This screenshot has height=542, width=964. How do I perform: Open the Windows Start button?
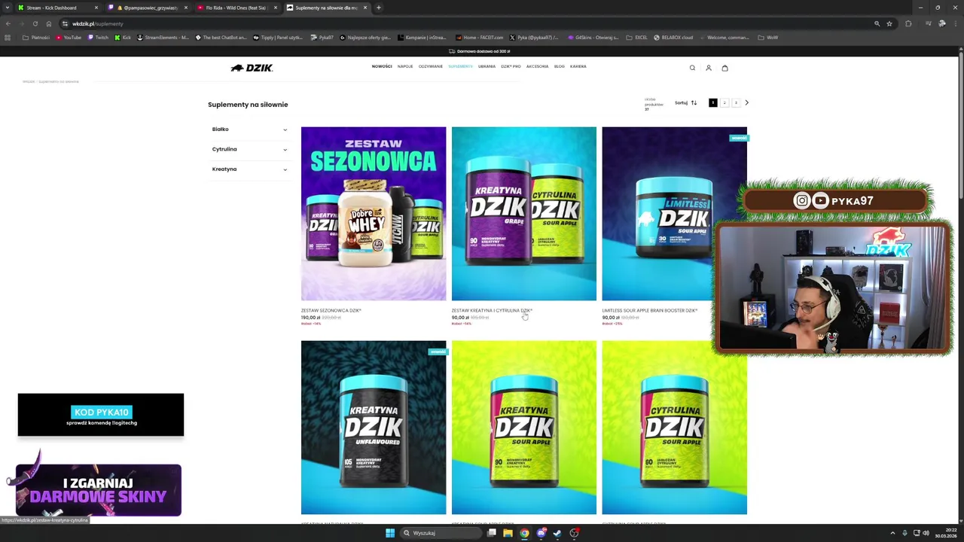tap(389, 533)
